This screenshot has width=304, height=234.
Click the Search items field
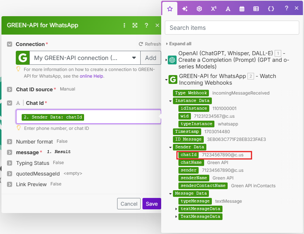pos(232,28)
